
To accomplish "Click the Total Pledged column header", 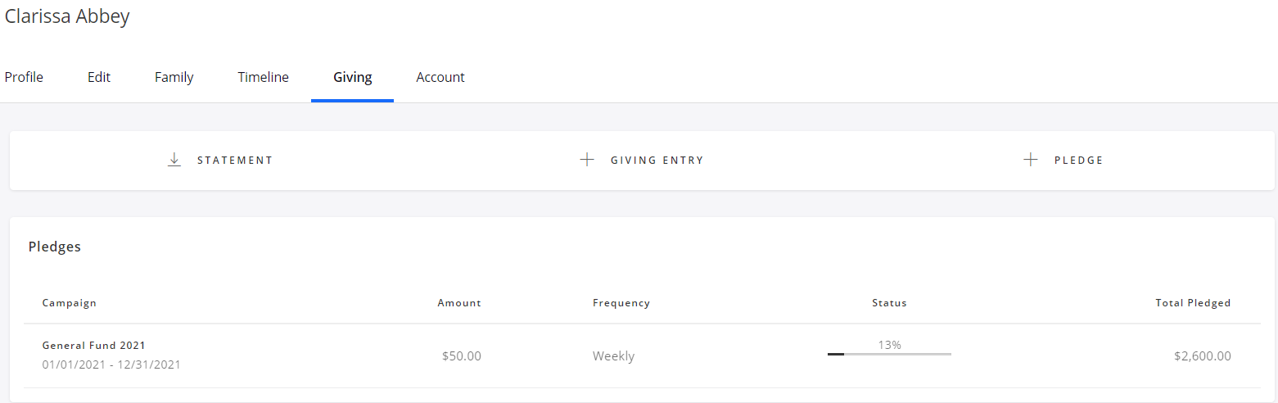I will click(1192, 303).
